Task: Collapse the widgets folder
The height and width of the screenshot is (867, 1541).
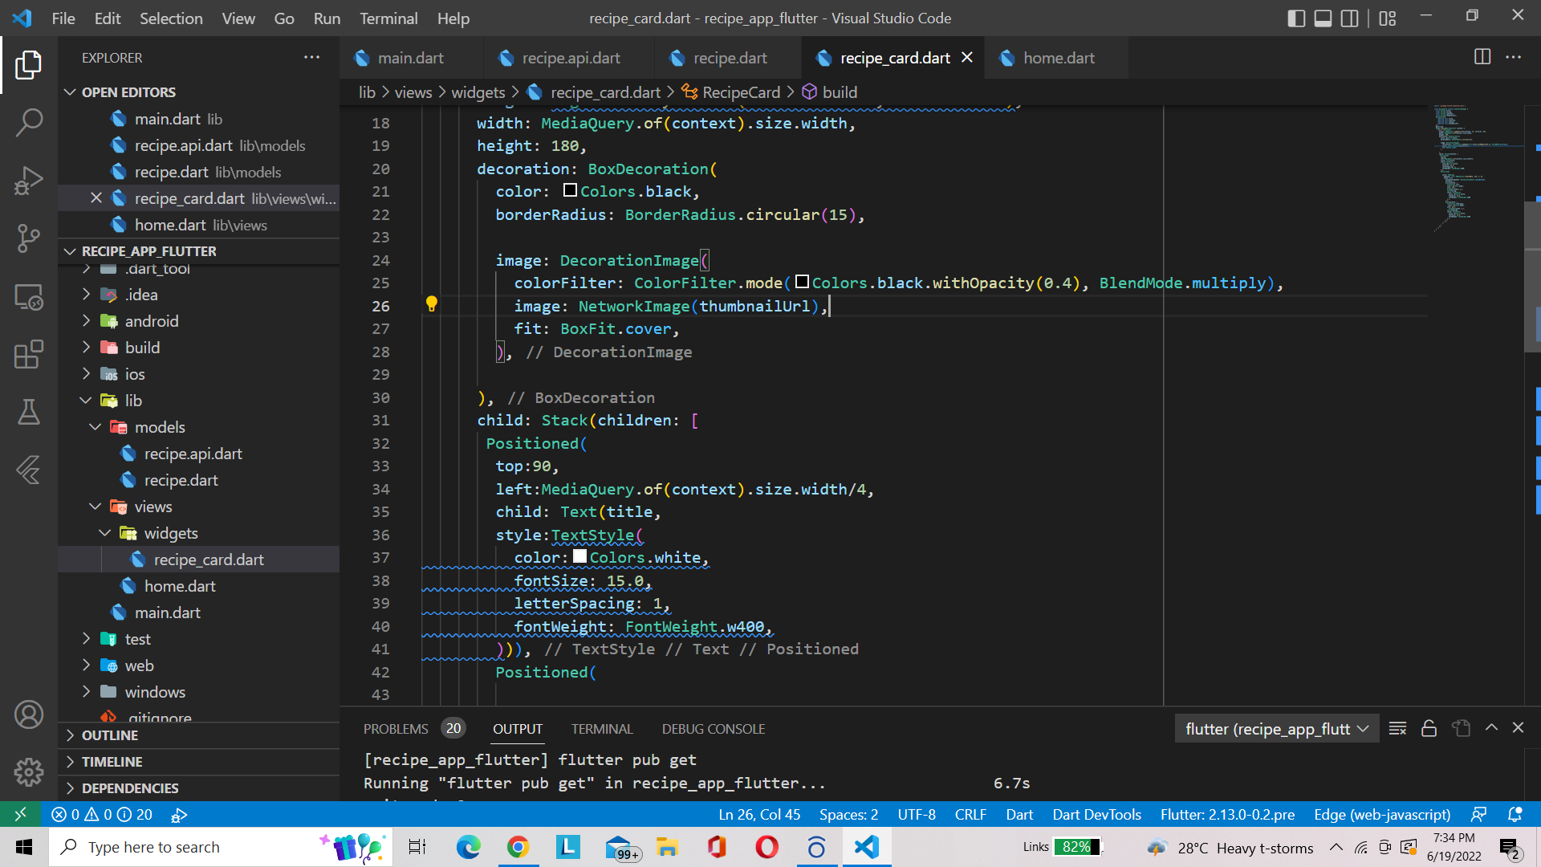Action: [105, 532]
